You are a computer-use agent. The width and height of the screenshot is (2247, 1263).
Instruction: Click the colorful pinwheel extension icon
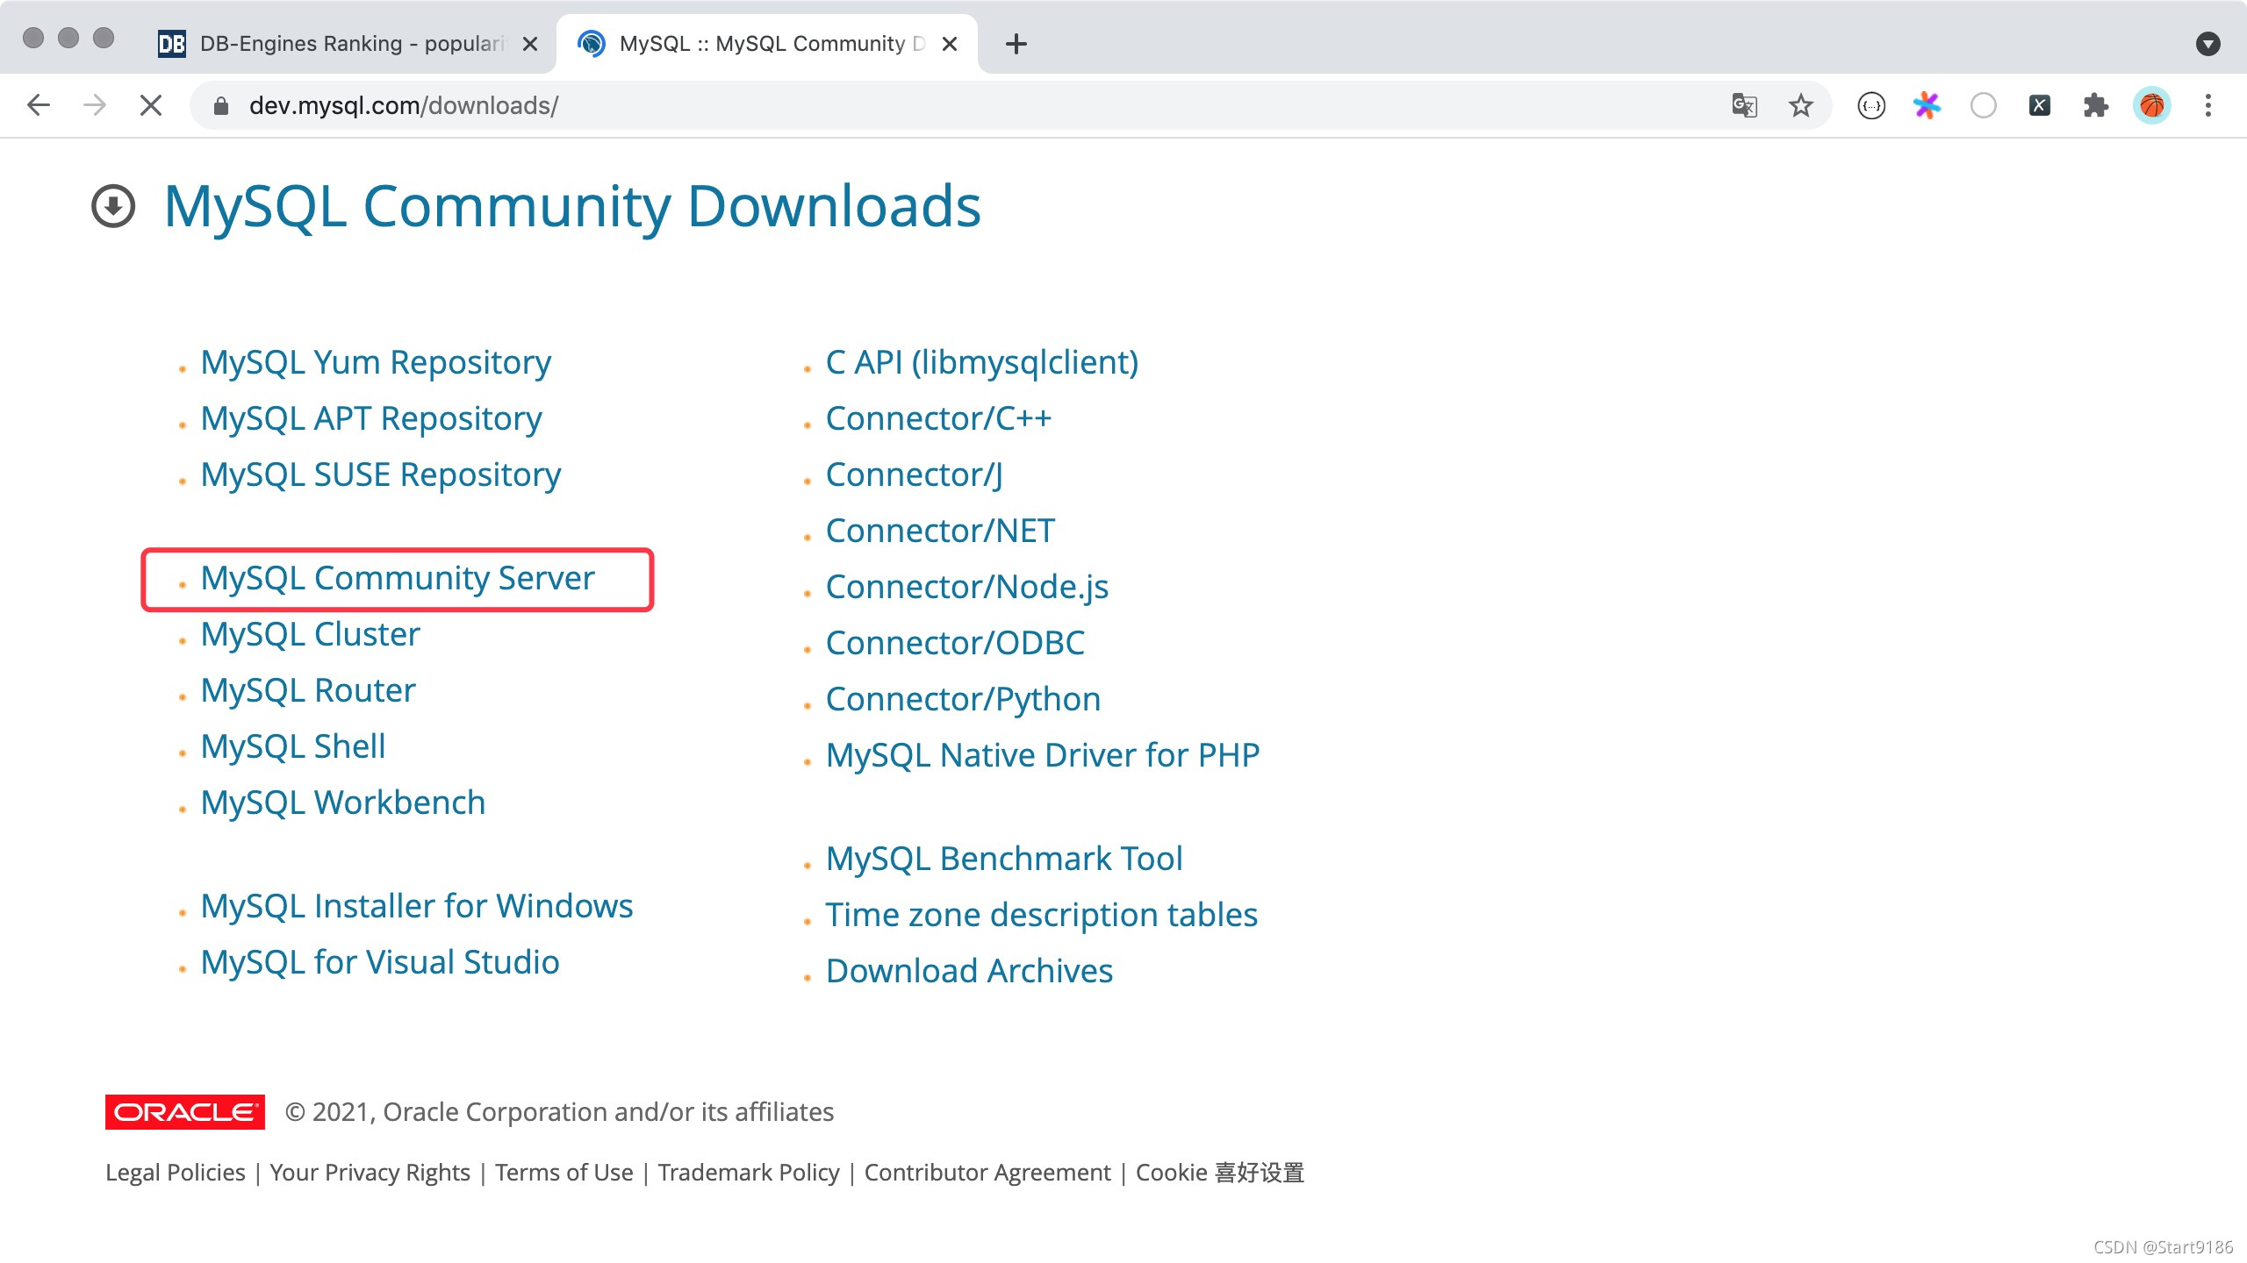(1927, 105)
